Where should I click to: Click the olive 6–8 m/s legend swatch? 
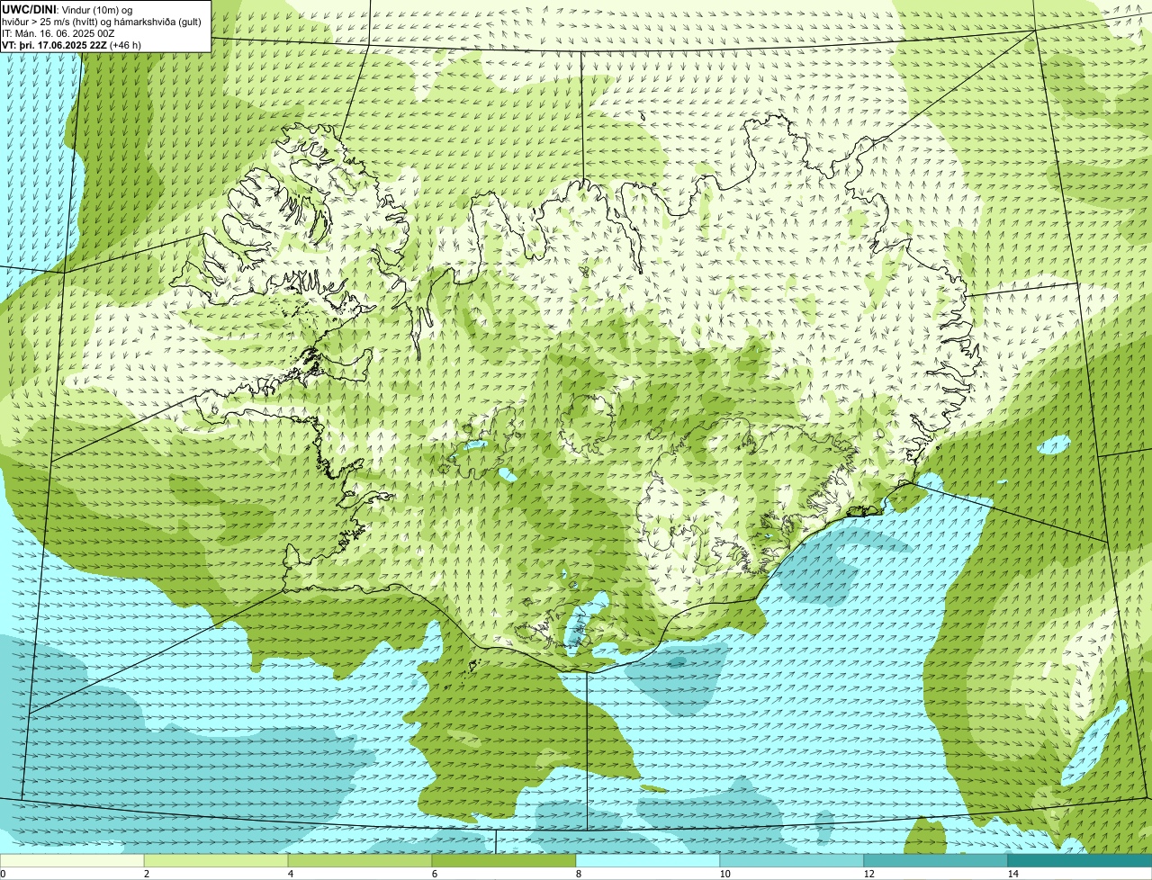(504, 860)
